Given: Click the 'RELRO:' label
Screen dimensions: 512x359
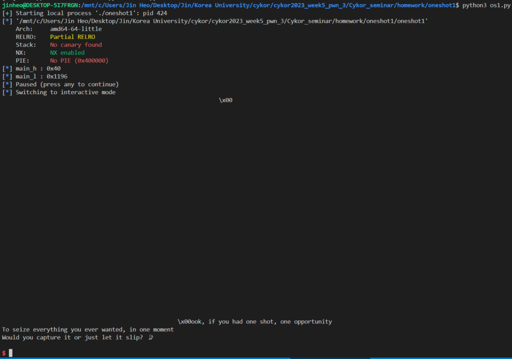Looking at the screenshot, I should (x=26, y=37).
